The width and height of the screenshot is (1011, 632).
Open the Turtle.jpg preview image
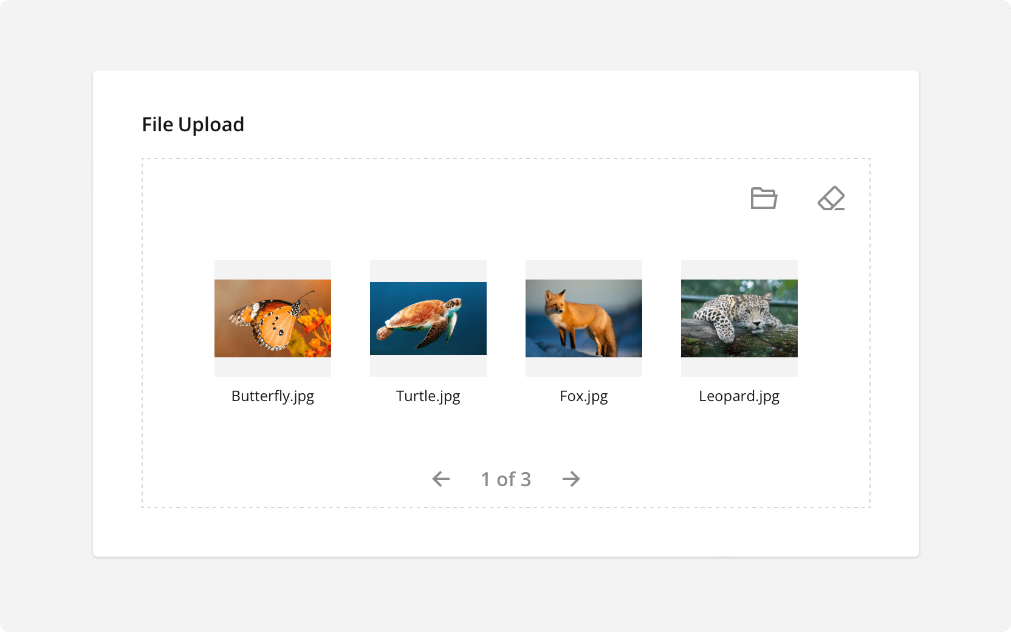[428, 318]
